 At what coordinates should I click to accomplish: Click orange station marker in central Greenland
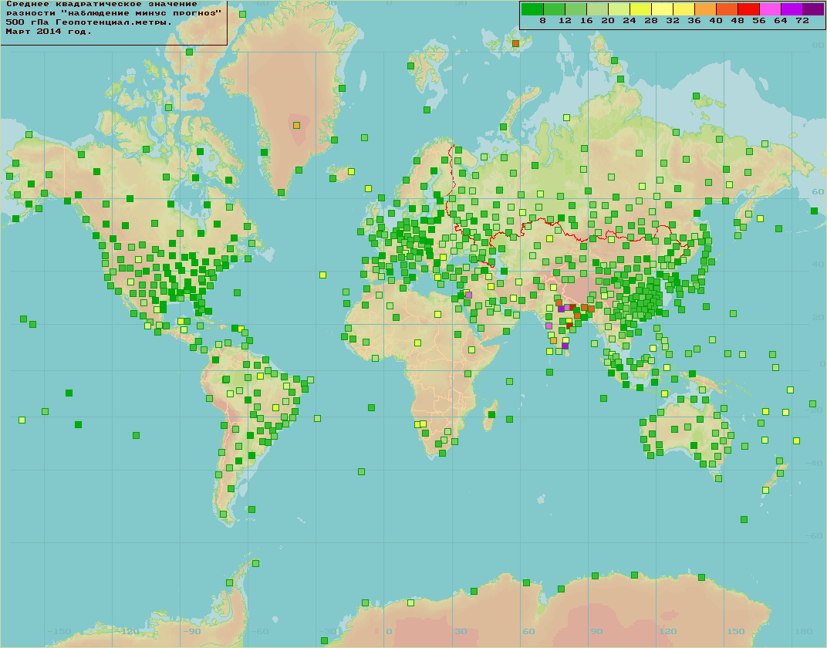tap(296, 126)
